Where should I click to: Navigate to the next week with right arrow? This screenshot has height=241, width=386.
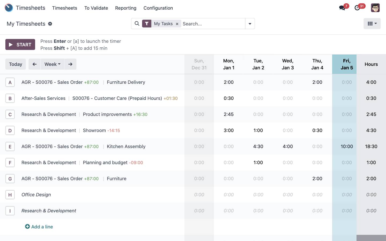(x=70, y=64)
